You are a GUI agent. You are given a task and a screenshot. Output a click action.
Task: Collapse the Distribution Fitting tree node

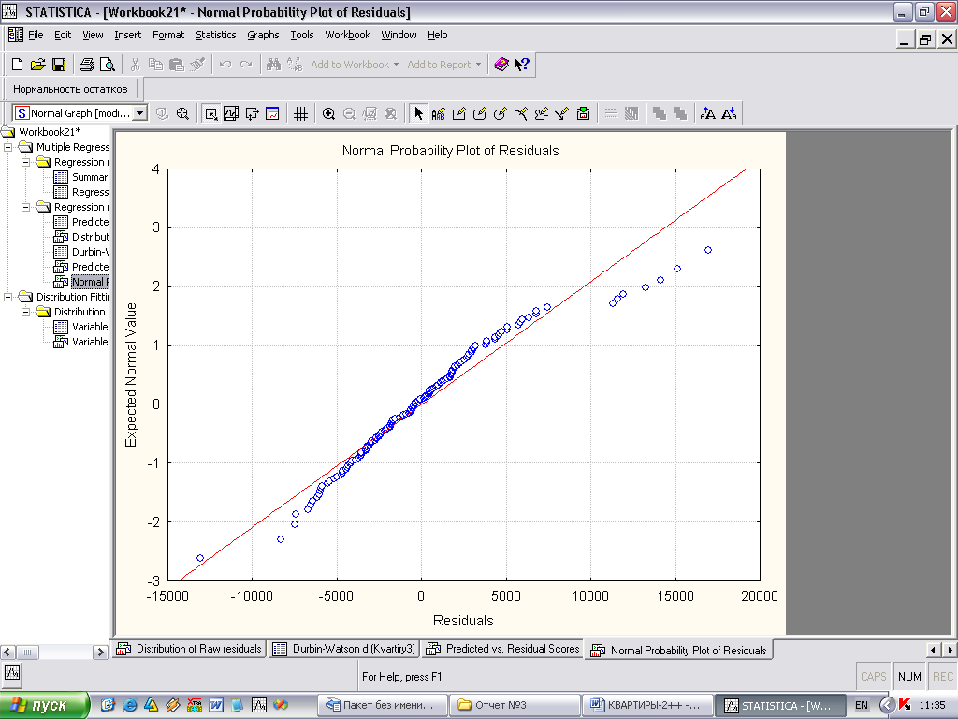[9, 297]
